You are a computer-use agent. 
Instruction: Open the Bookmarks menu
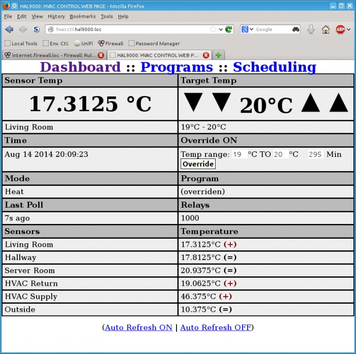point(82,16)
